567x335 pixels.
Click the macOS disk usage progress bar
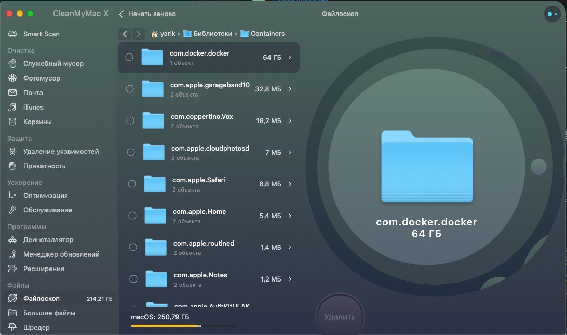(183, 326)
